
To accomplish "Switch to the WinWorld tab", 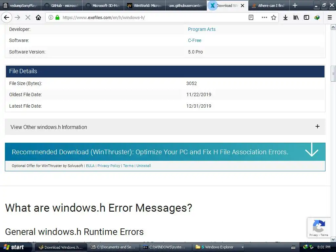I will [145, 6].
